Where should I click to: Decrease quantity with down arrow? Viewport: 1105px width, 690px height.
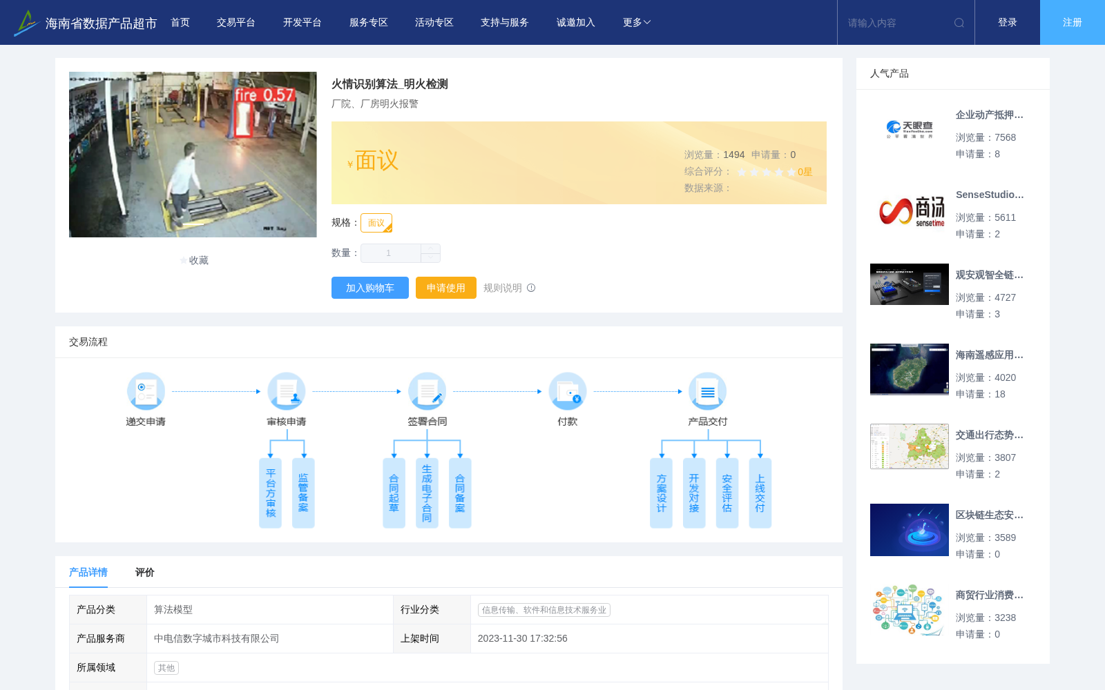tap(431, 258)
